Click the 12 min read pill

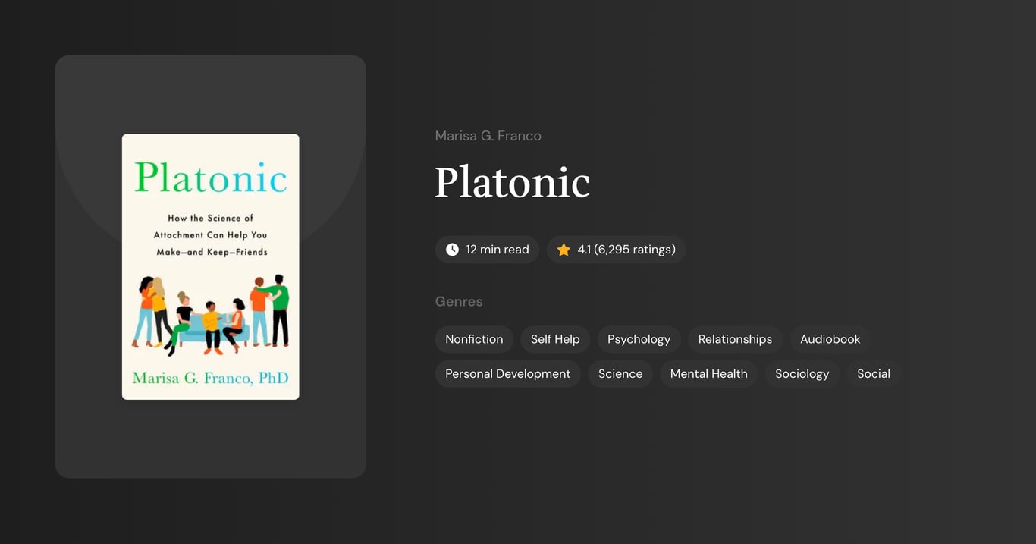pos(487,249)
